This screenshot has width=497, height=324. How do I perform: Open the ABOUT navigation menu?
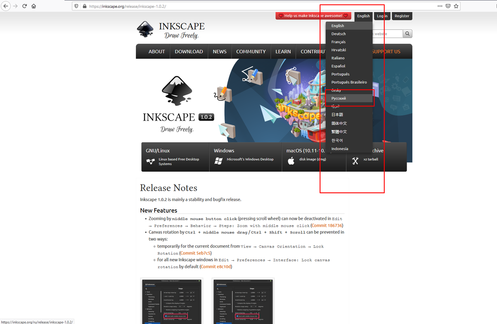click(x=157, y=52)
